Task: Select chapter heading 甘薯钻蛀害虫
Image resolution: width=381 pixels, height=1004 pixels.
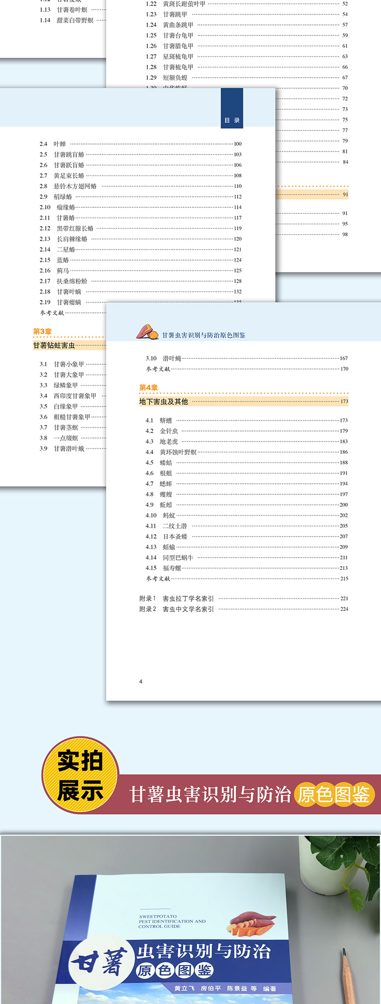Action: (54, 345)
